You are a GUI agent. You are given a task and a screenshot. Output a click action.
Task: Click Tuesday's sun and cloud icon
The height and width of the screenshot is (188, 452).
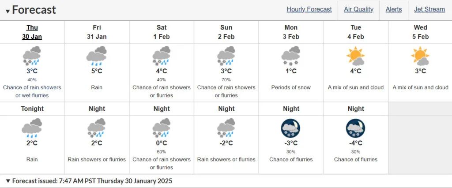[356, 56]
